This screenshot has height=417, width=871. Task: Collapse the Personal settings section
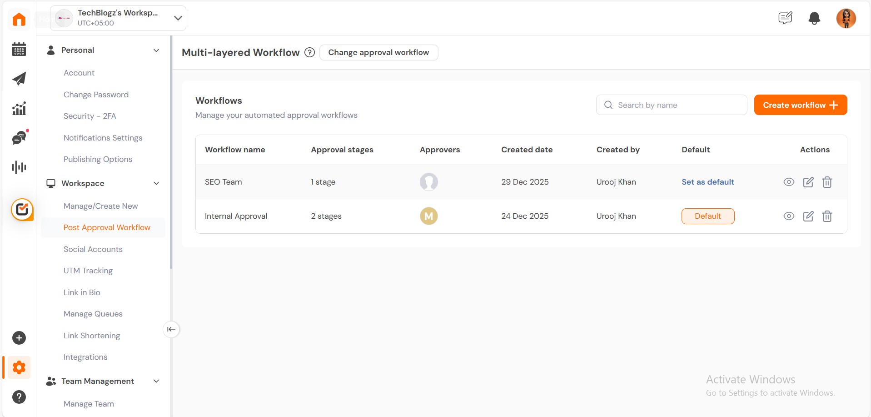coord(156,50)
